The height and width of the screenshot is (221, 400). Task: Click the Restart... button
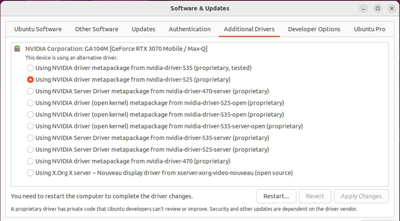point(276,196)
